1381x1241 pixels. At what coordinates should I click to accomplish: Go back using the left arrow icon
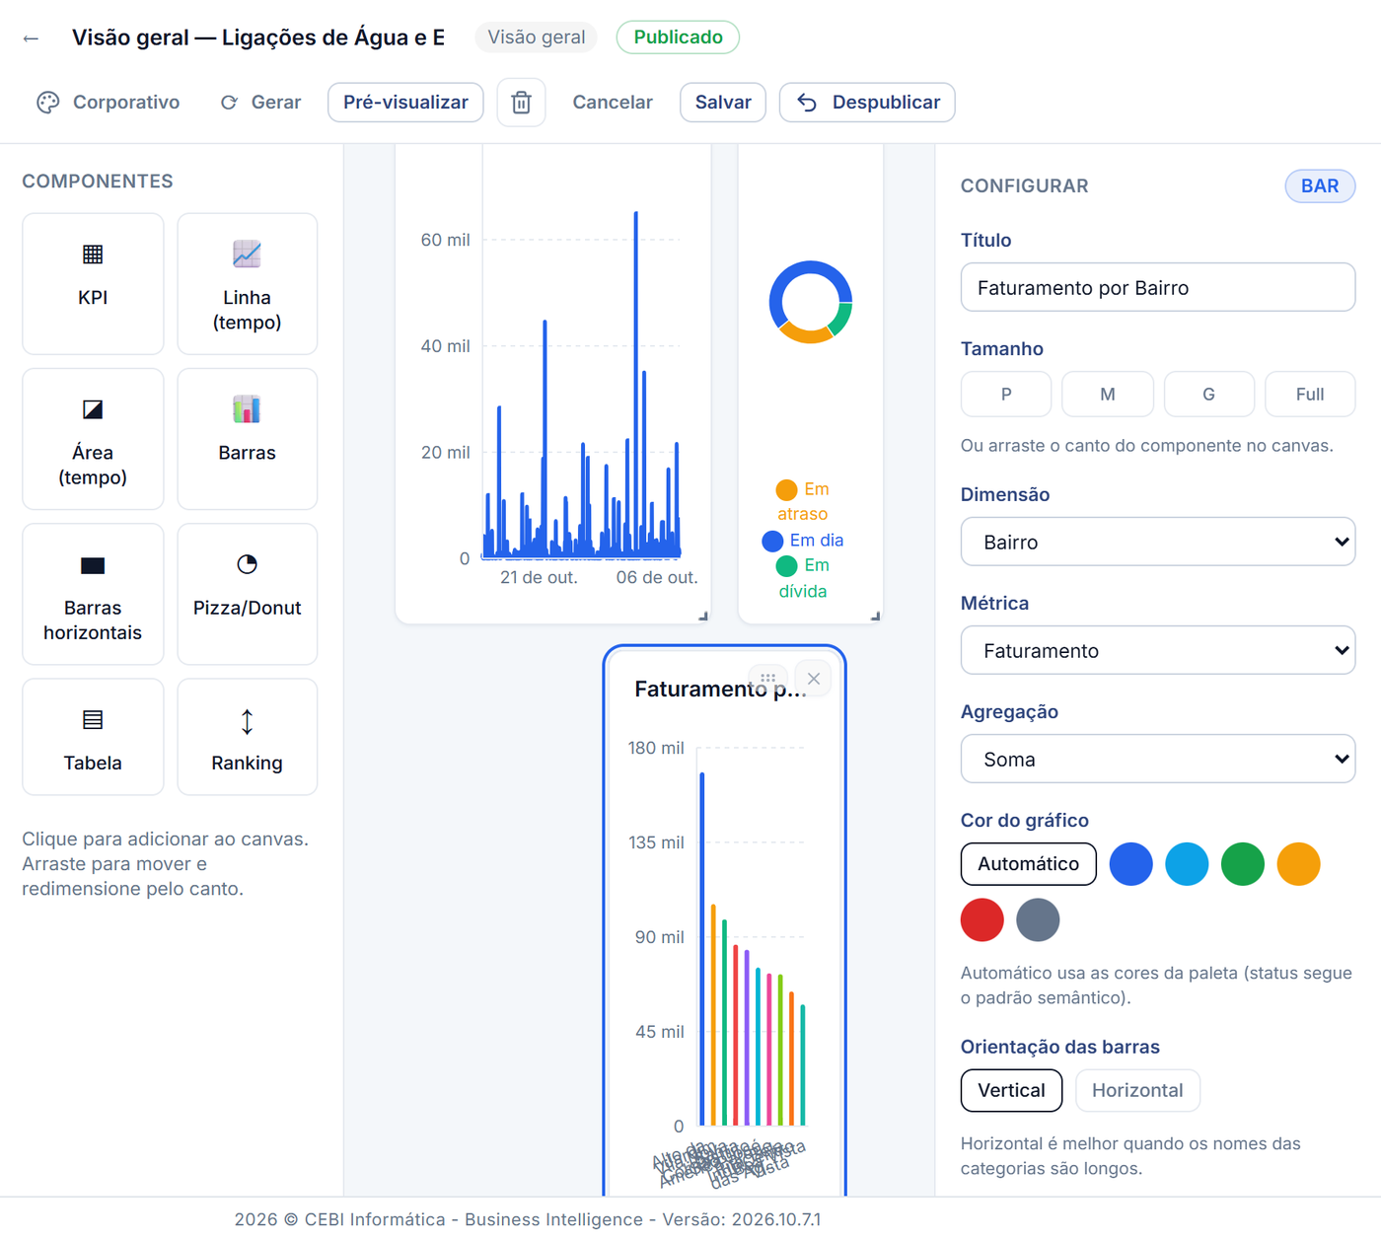(31, 38)
